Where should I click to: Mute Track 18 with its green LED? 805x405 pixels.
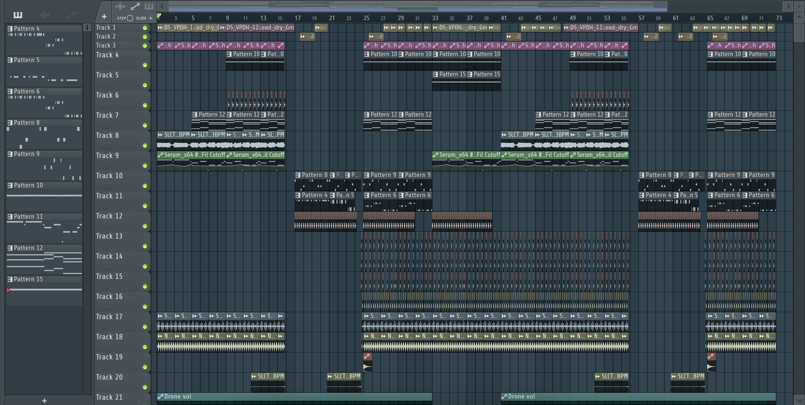pyautogui.click(x=145, y=347)
